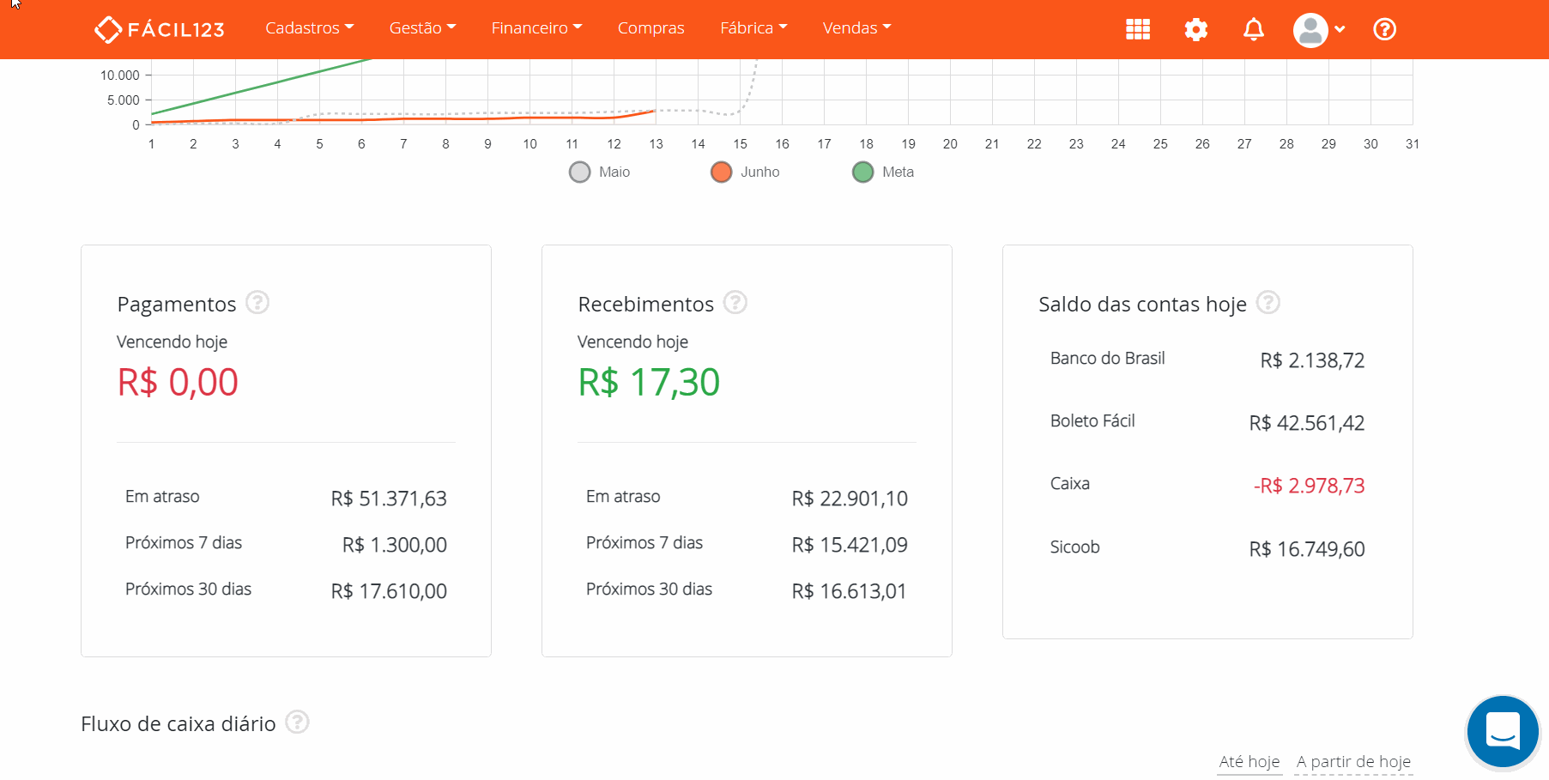This screenshot has width=1549, height=780.
Task: Select the Vendas menu
Action: tap(856, 27)
